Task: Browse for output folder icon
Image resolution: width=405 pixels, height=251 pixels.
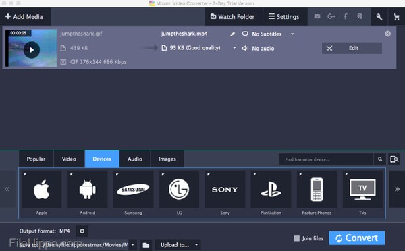Action: pyautogui.click(x=146, y=245)
